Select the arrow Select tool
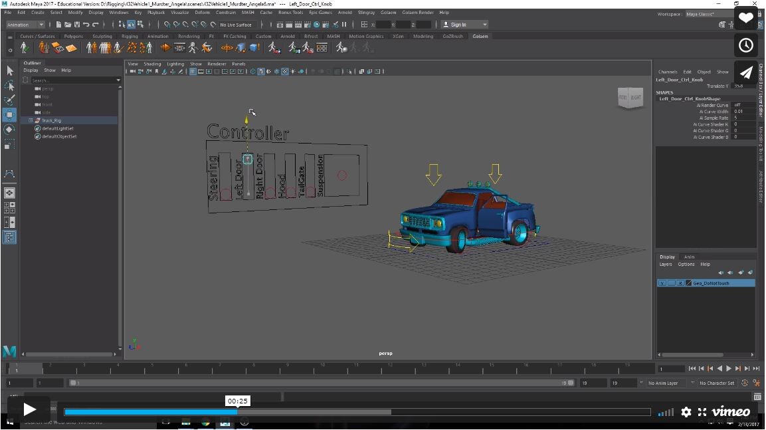The width and height of the screenshot is (766, 430). click(x=9, y=70)
